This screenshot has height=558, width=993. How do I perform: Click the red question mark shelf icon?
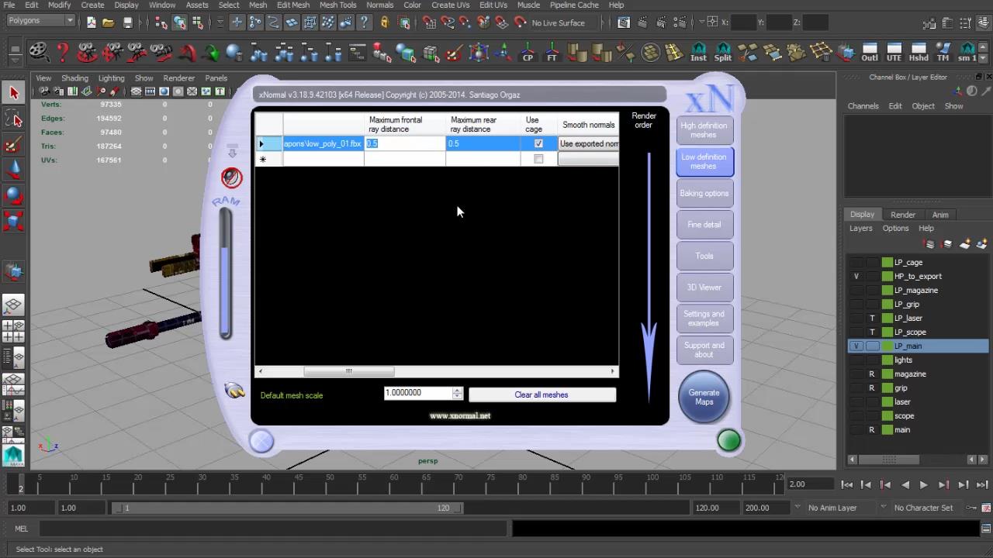click(63, 53)
